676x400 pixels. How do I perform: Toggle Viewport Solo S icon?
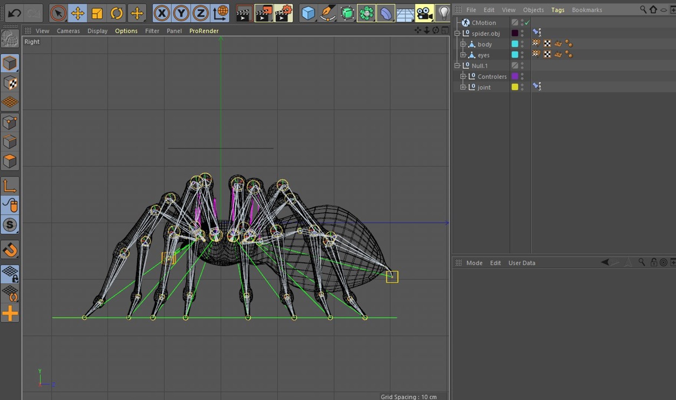click(x=10, y=224)
